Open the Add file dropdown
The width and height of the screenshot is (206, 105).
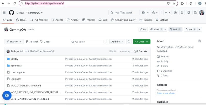117,42
